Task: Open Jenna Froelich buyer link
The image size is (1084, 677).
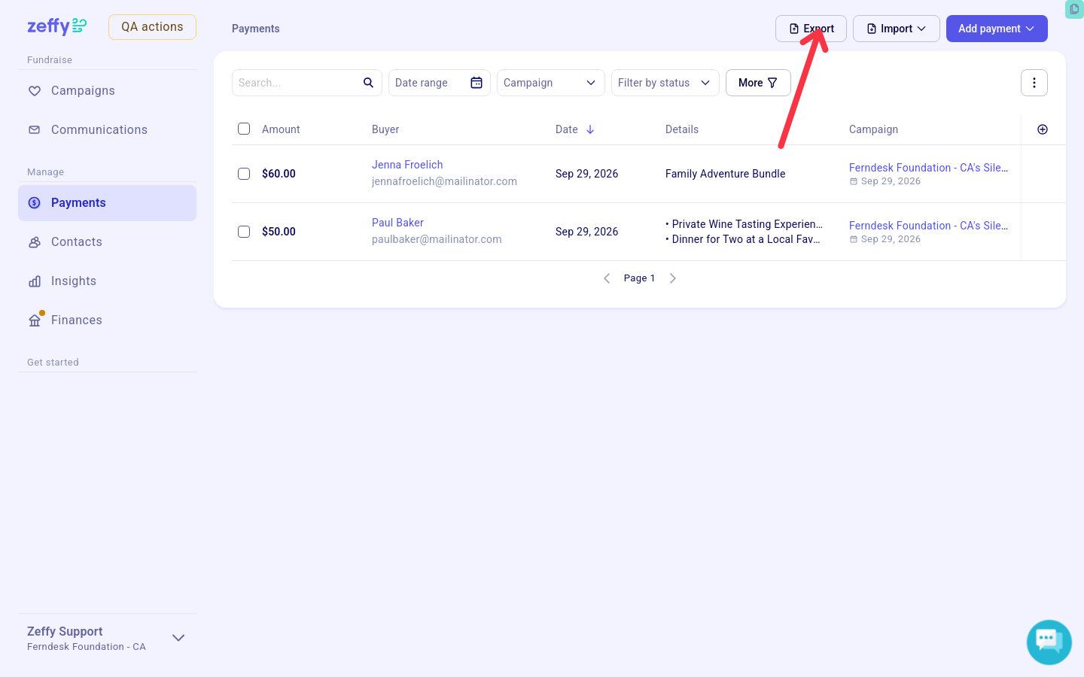Action: [x=407, y=165]
